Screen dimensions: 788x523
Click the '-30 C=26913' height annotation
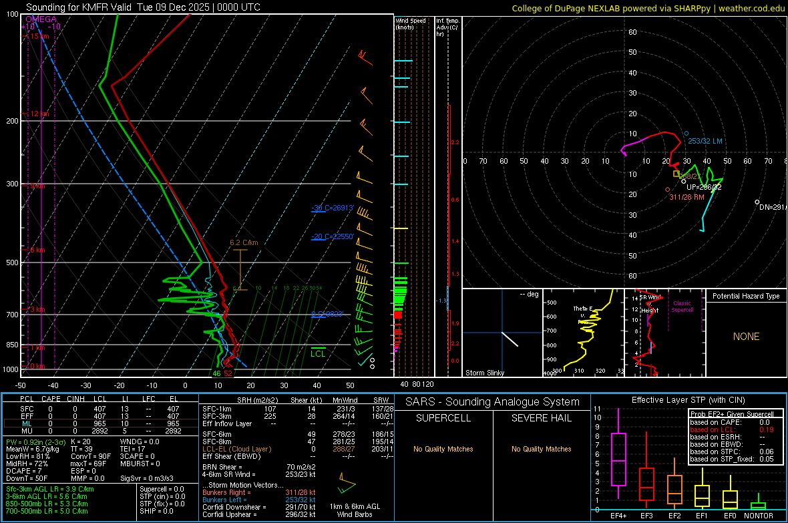333,208
